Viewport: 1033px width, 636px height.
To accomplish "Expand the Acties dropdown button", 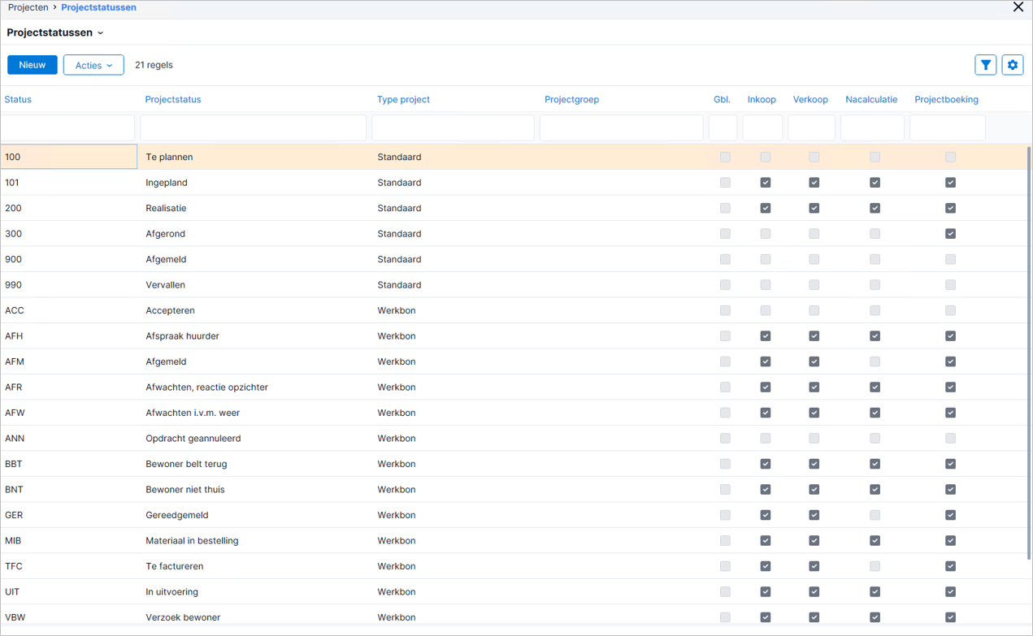I will pos(93,65).
